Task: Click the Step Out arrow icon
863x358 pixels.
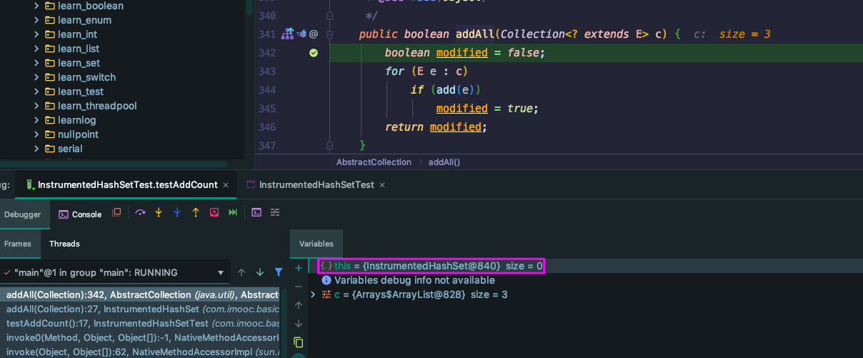Action: click(196, 213)
